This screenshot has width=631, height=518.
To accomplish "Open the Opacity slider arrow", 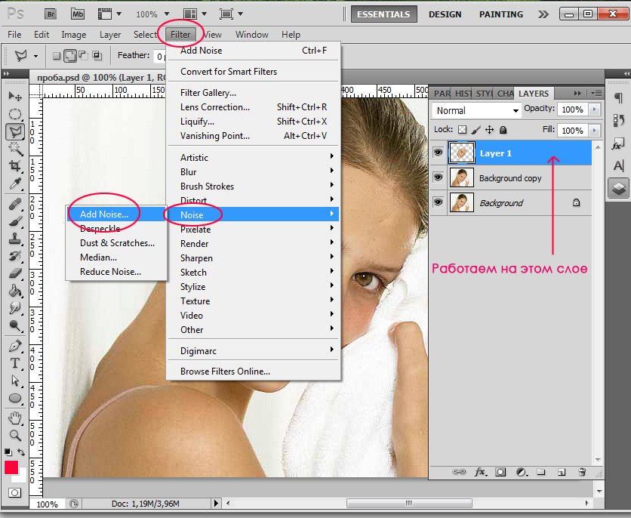I will [x=595, y=109].
